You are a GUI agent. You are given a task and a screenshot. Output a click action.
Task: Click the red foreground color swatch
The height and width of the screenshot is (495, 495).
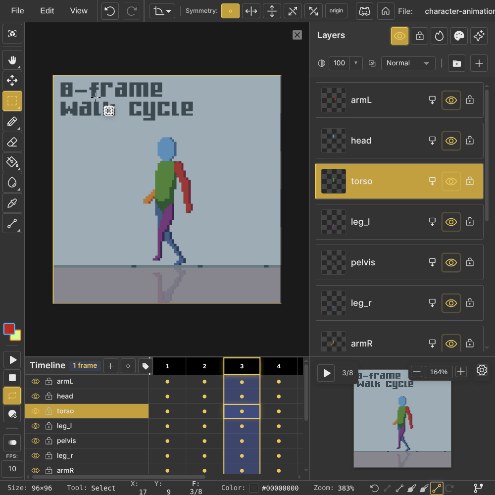pyautogui.click(x=9, y=329)
